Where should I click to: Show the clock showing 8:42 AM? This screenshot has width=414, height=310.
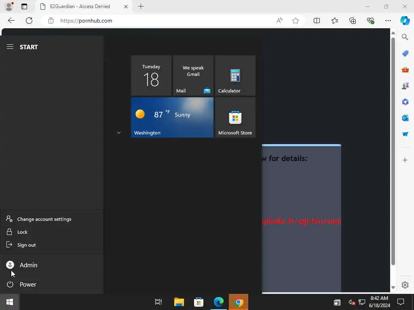coord(379,302)
